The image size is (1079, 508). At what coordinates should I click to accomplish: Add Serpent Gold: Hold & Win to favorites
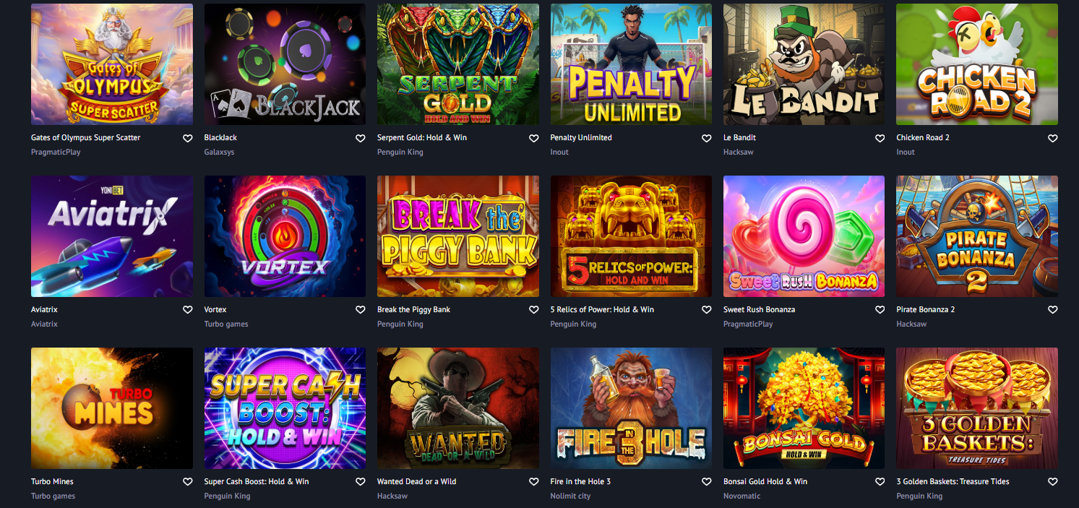pos(533,138)
